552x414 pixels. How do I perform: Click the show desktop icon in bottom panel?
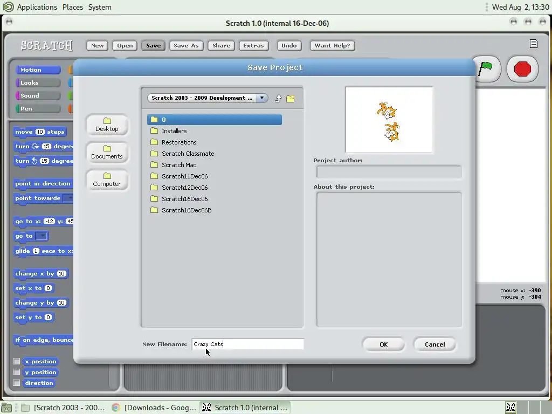[6, 408]
